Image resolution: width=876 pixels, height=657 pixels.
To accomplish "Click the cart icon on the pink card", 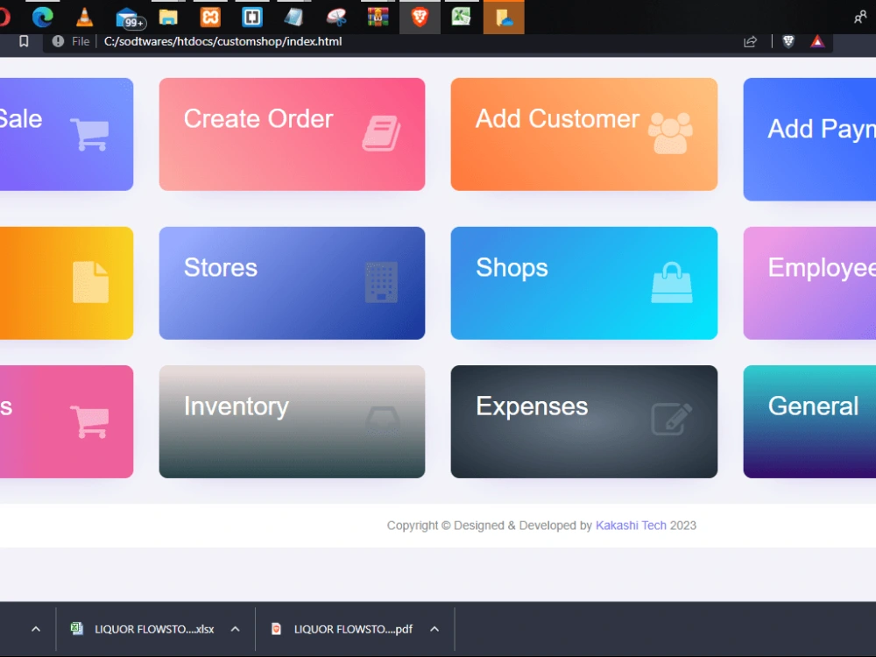I will tap(89, 421).
